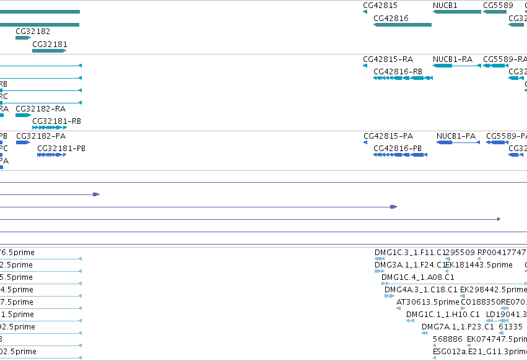Select the NUCB1 gene bar
This screenshot has width=527, height=361.
(x=457, y=12)
